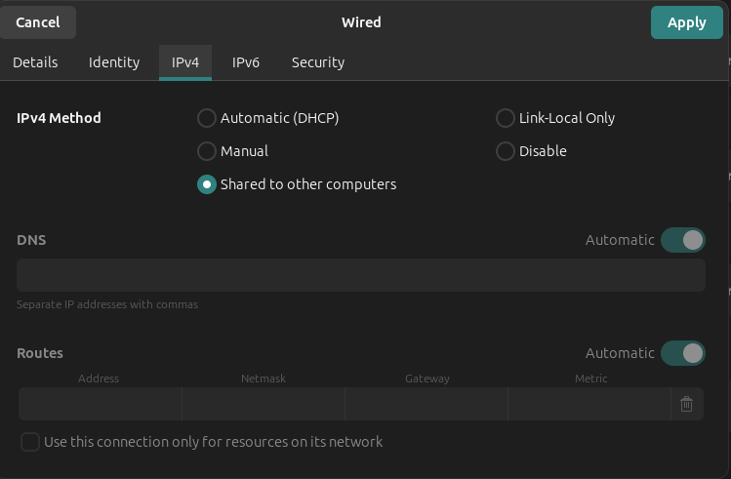731x479 pixels.
Task: Select the Manual IPv4 method
Action: click(207, 151)
